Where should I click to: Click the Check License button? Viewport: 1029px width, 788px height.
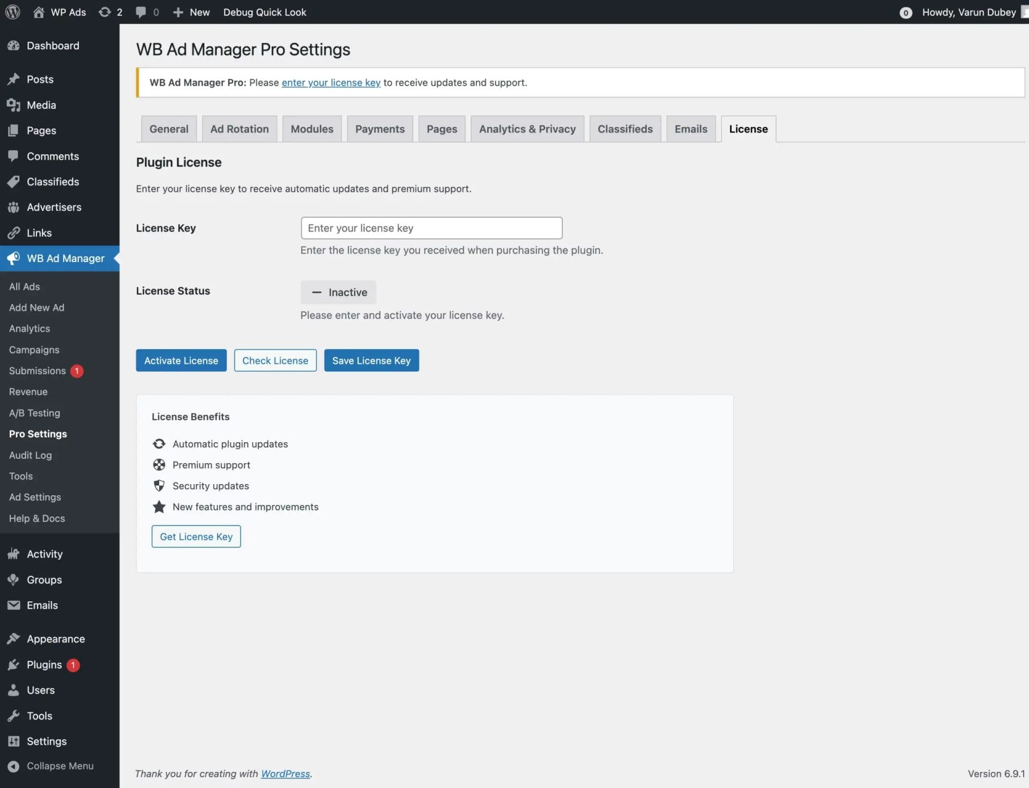click(x=275, y=360)
